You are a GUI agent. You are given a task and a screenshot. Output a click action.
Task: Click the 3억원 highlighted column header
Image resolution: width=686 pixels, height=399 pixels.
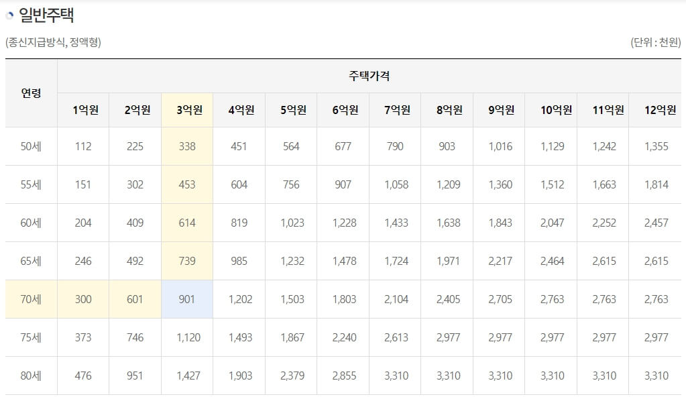tap(186, 109)
